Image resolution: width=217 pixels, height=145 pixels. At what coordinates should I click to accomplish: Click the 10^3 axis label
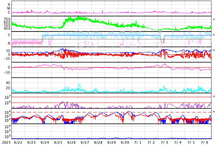click(x=8, y=116)
